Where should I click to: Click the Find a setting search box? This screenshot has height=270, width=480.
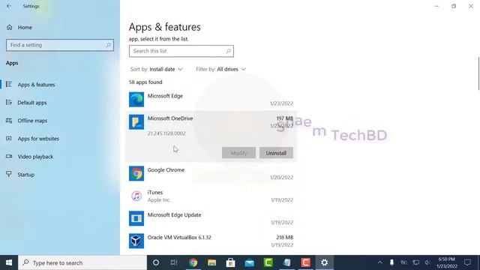60,45
